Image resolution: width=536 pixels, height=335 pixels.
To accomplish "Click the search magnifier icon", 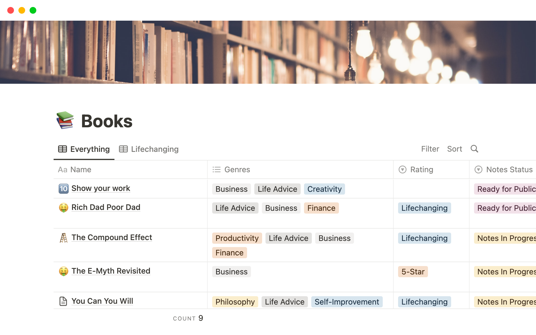I will tap(474, 149).
